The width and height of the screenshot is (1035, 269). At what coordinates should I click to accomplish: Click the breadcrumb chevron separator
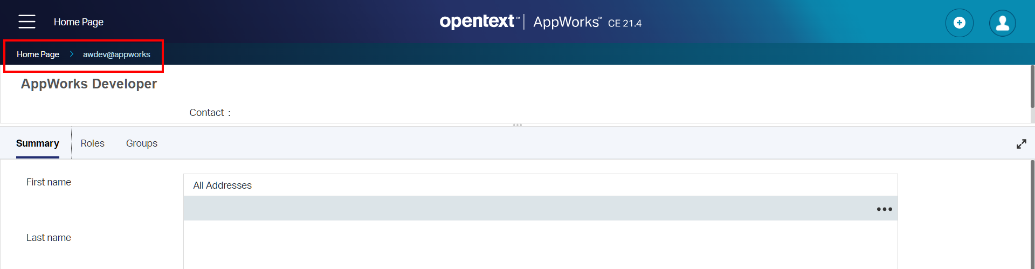71,54
